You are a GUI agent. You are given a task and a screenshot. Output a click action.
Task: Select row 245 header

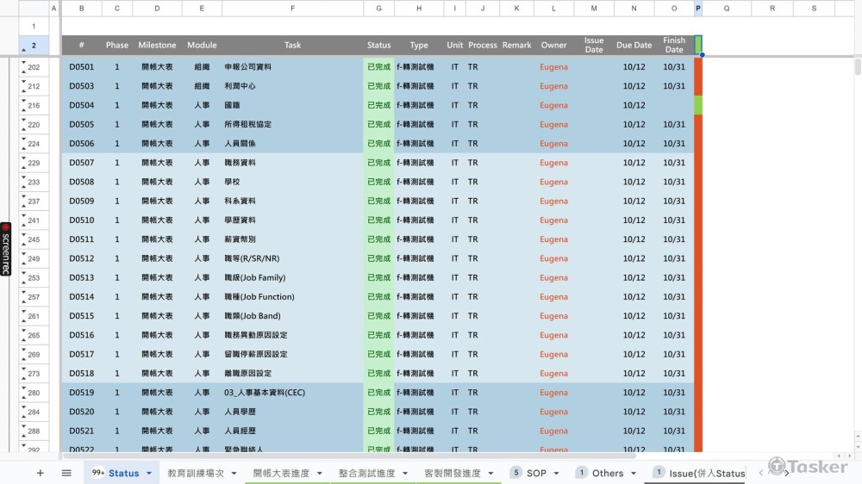34,239
